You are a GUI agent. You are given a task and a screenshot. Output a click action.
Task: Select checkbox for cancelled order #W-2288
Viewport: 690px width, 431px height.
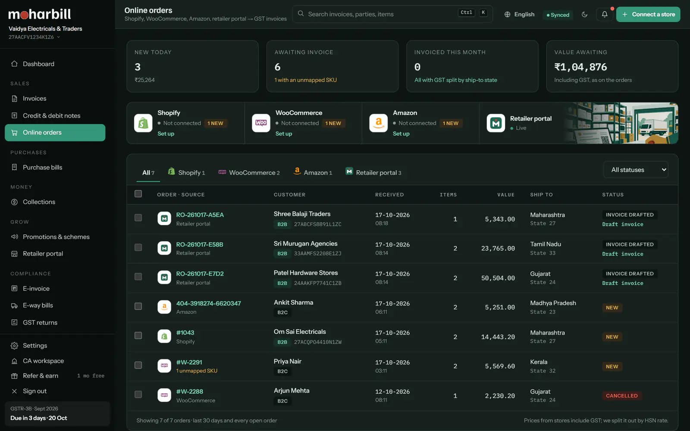(x=138, y=395)
